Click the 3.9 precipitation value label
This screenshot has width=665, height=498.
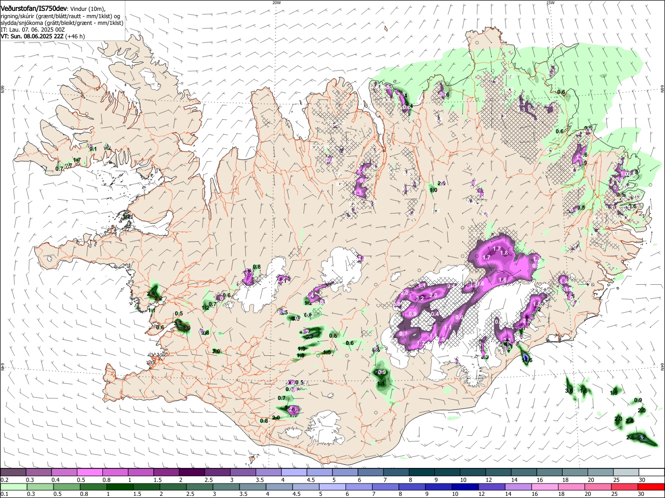coord(485,357)
